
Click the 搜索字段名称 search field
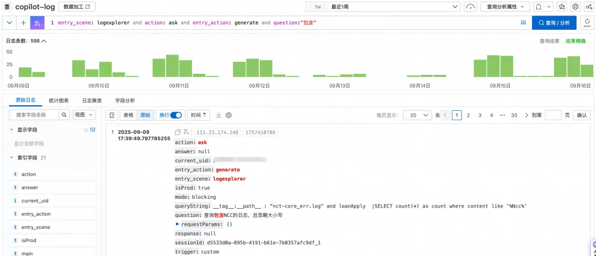point(34,115)
